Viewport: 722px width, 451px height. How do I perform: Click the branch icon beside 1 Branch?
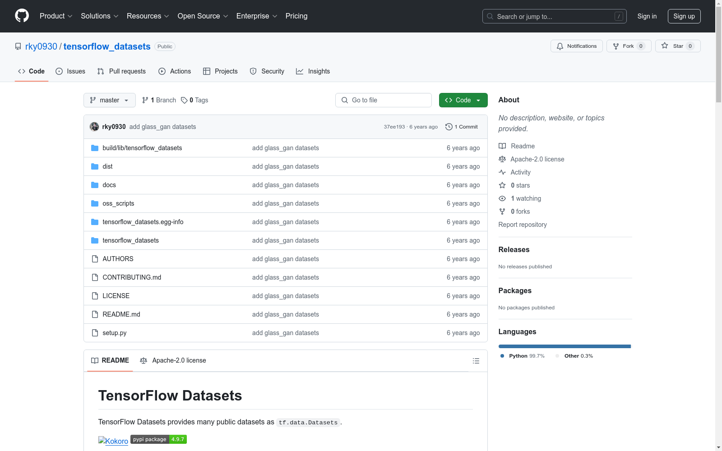tap(145, 100)
